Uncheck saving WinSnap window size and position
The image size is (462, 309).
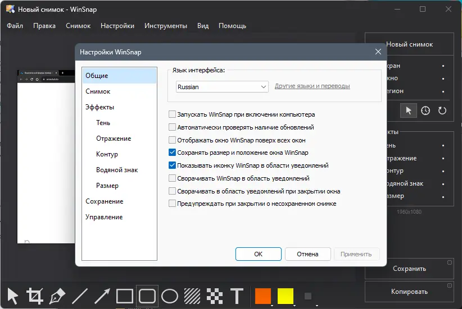point(173,153)
